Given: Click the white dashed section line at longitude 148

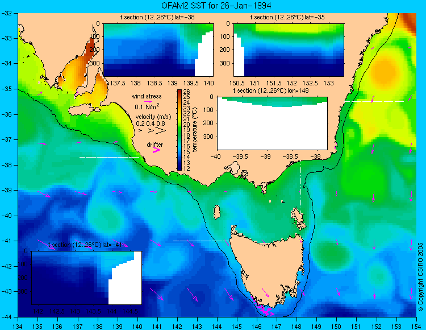Looking at the screenshot, I should click(300, 188).
